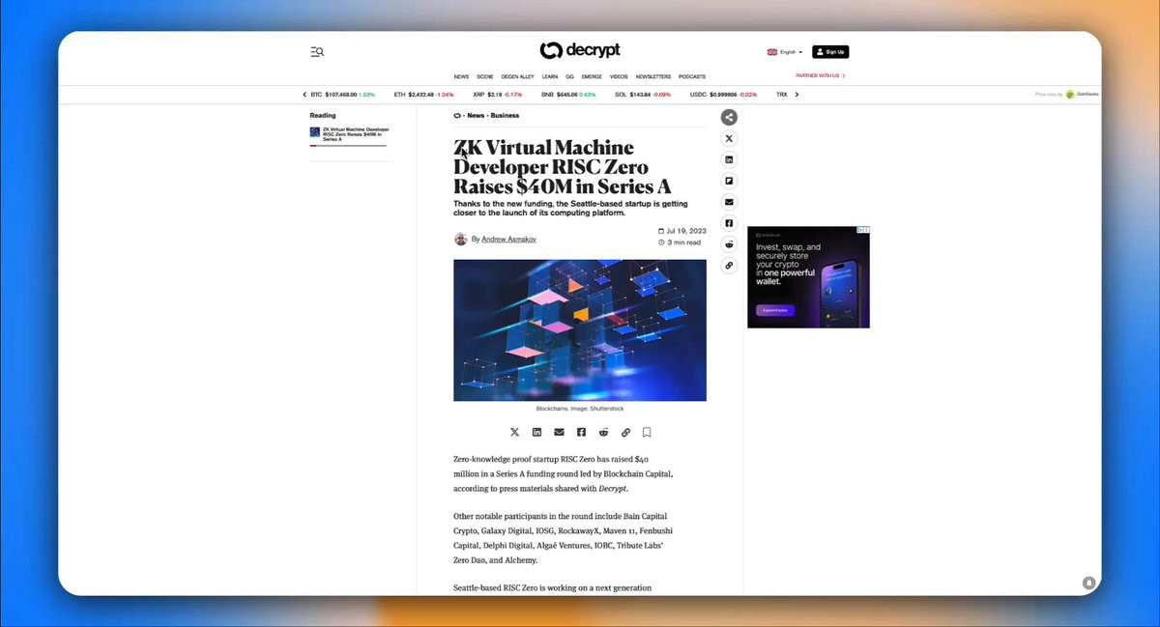Open the DEGEN ALLEY navigation item
This screenshot has width=1160, height=627.
tap(517, 76)
